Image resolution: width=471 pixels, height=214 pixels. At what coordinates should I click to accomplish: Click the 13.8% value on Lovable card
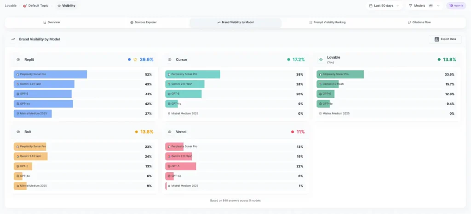point(450,60)
